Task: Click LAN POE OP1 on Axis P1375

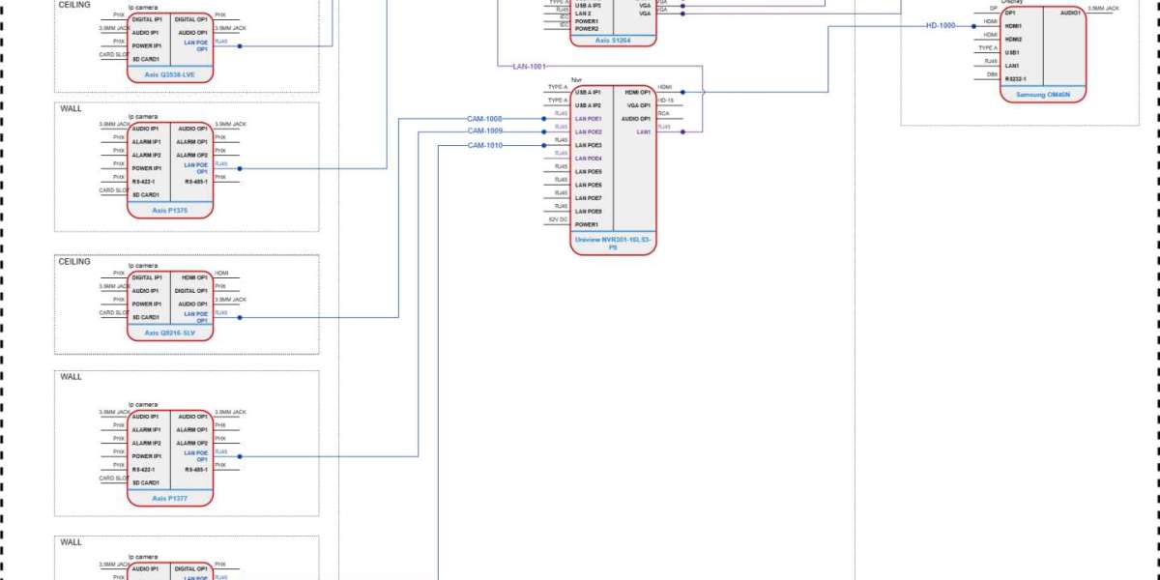Action: 196,168
